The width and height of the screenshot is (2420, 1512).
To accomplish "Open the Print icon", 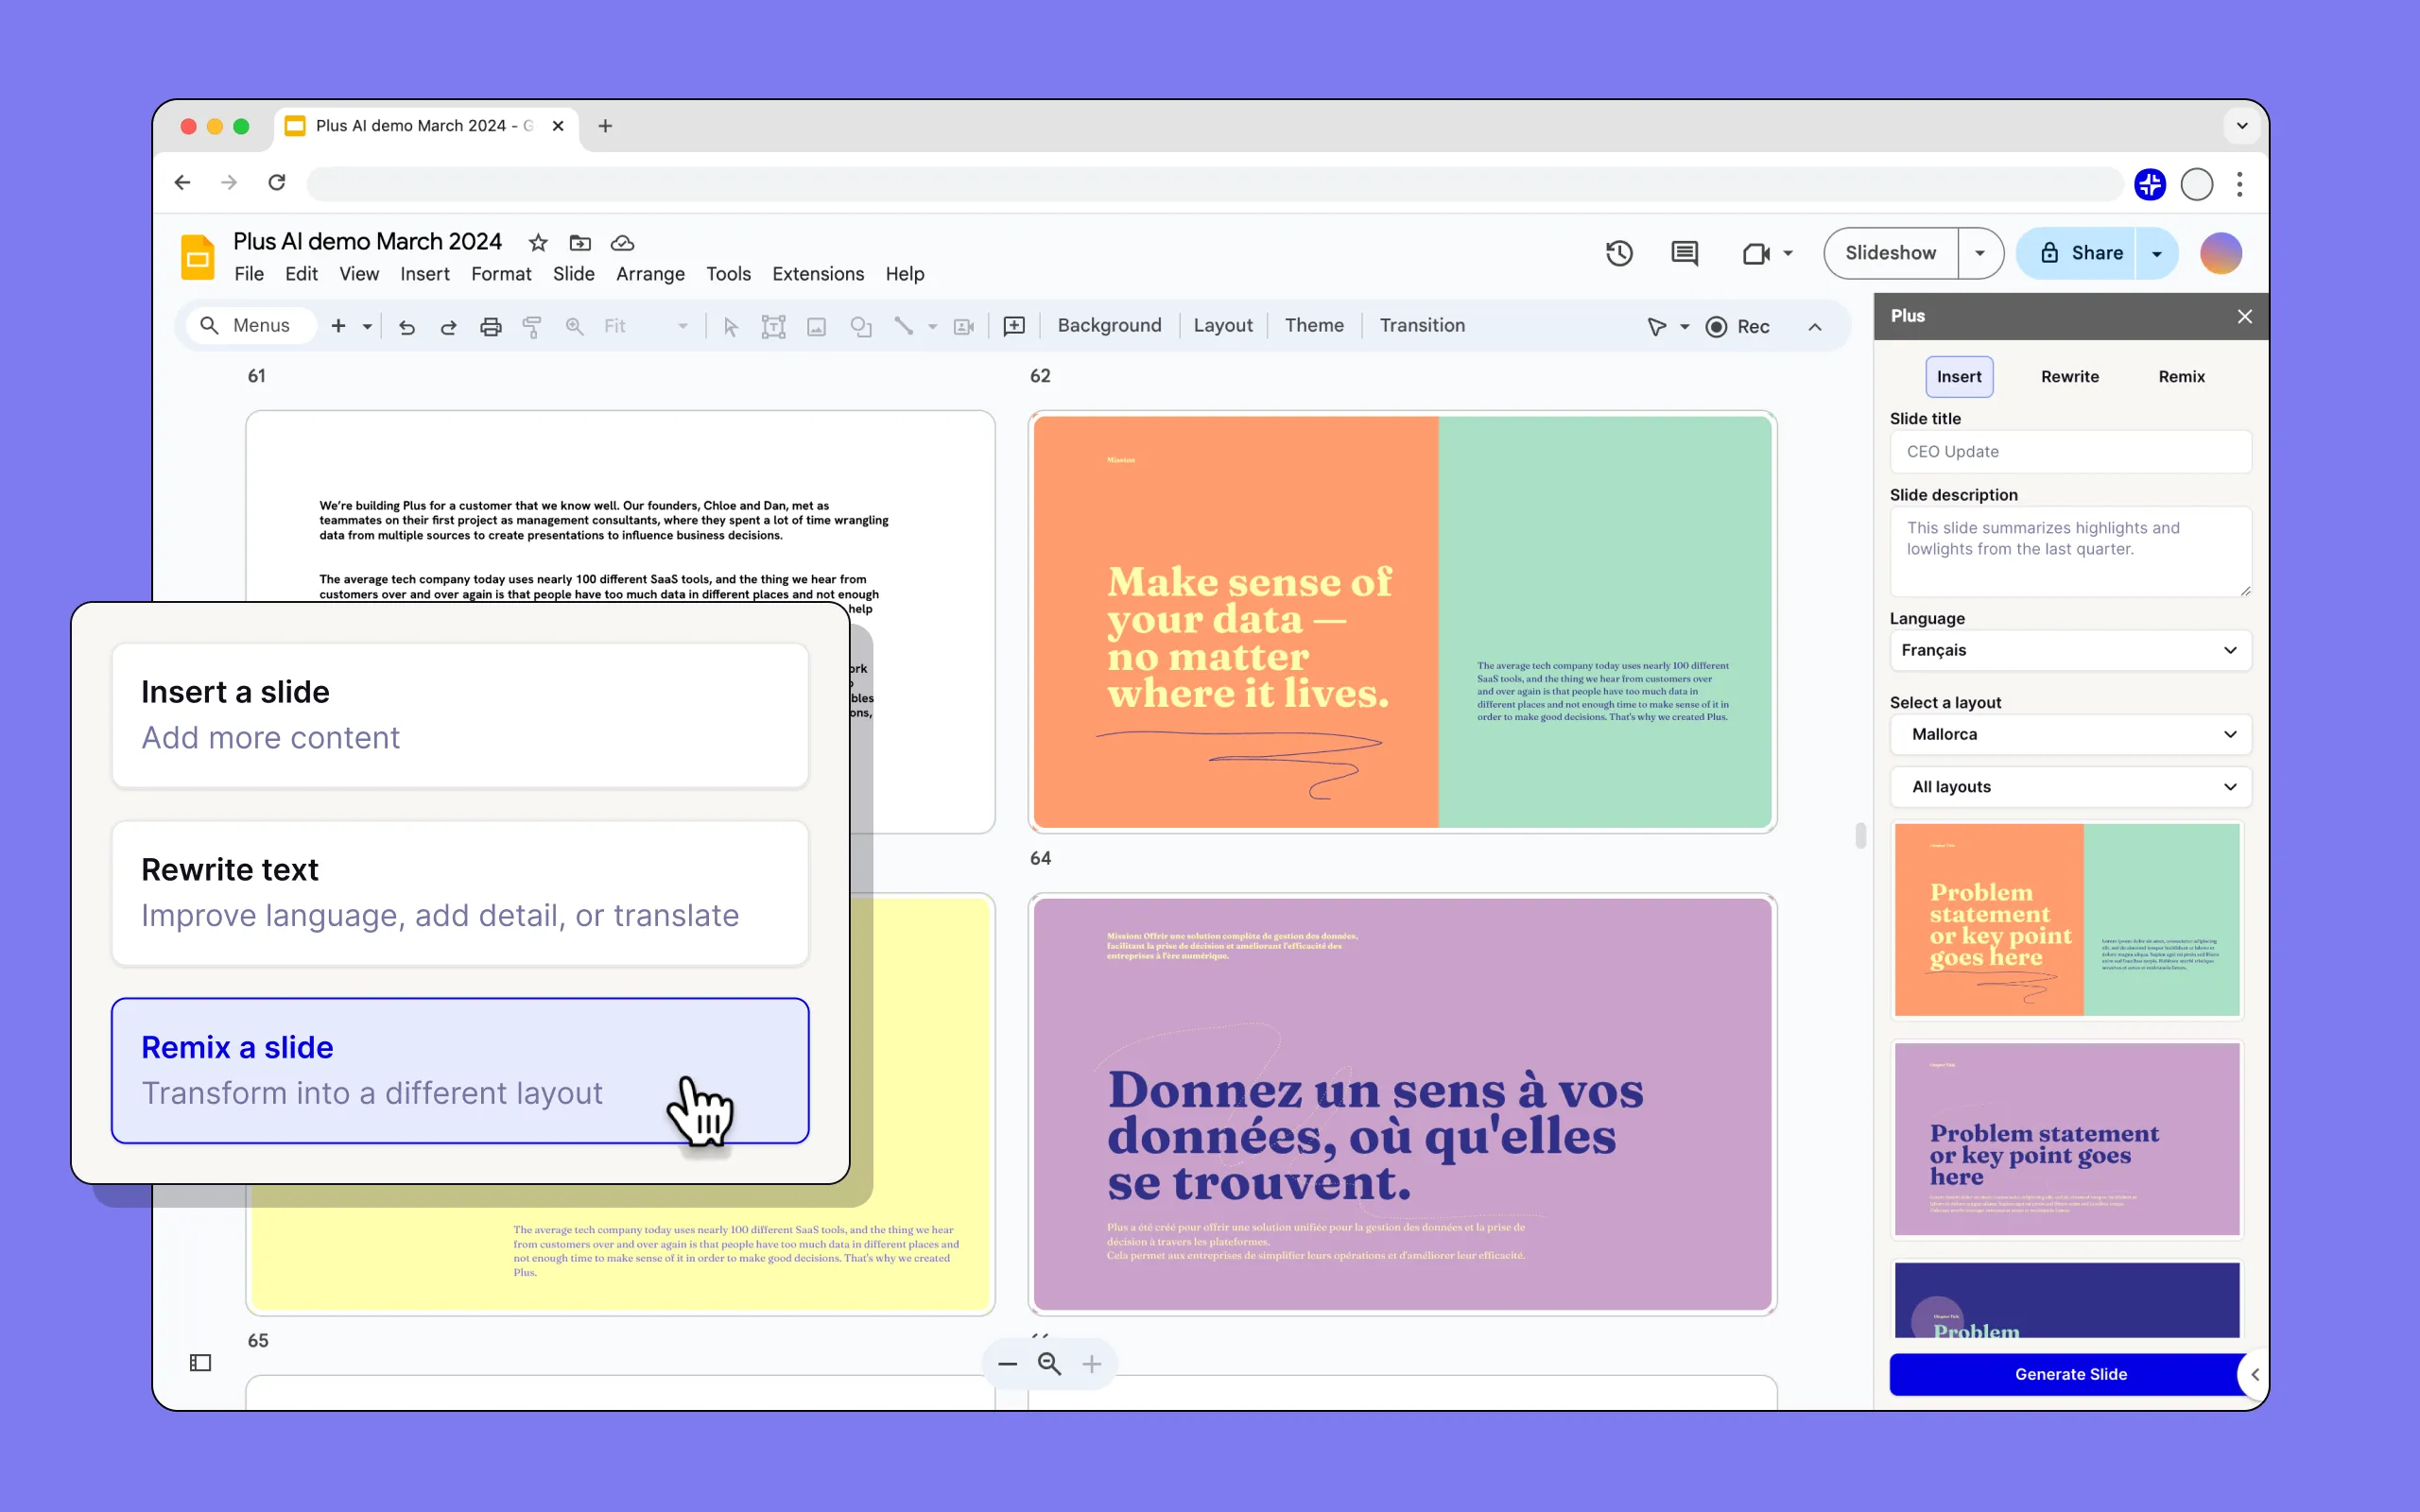I will coord(490,326).
